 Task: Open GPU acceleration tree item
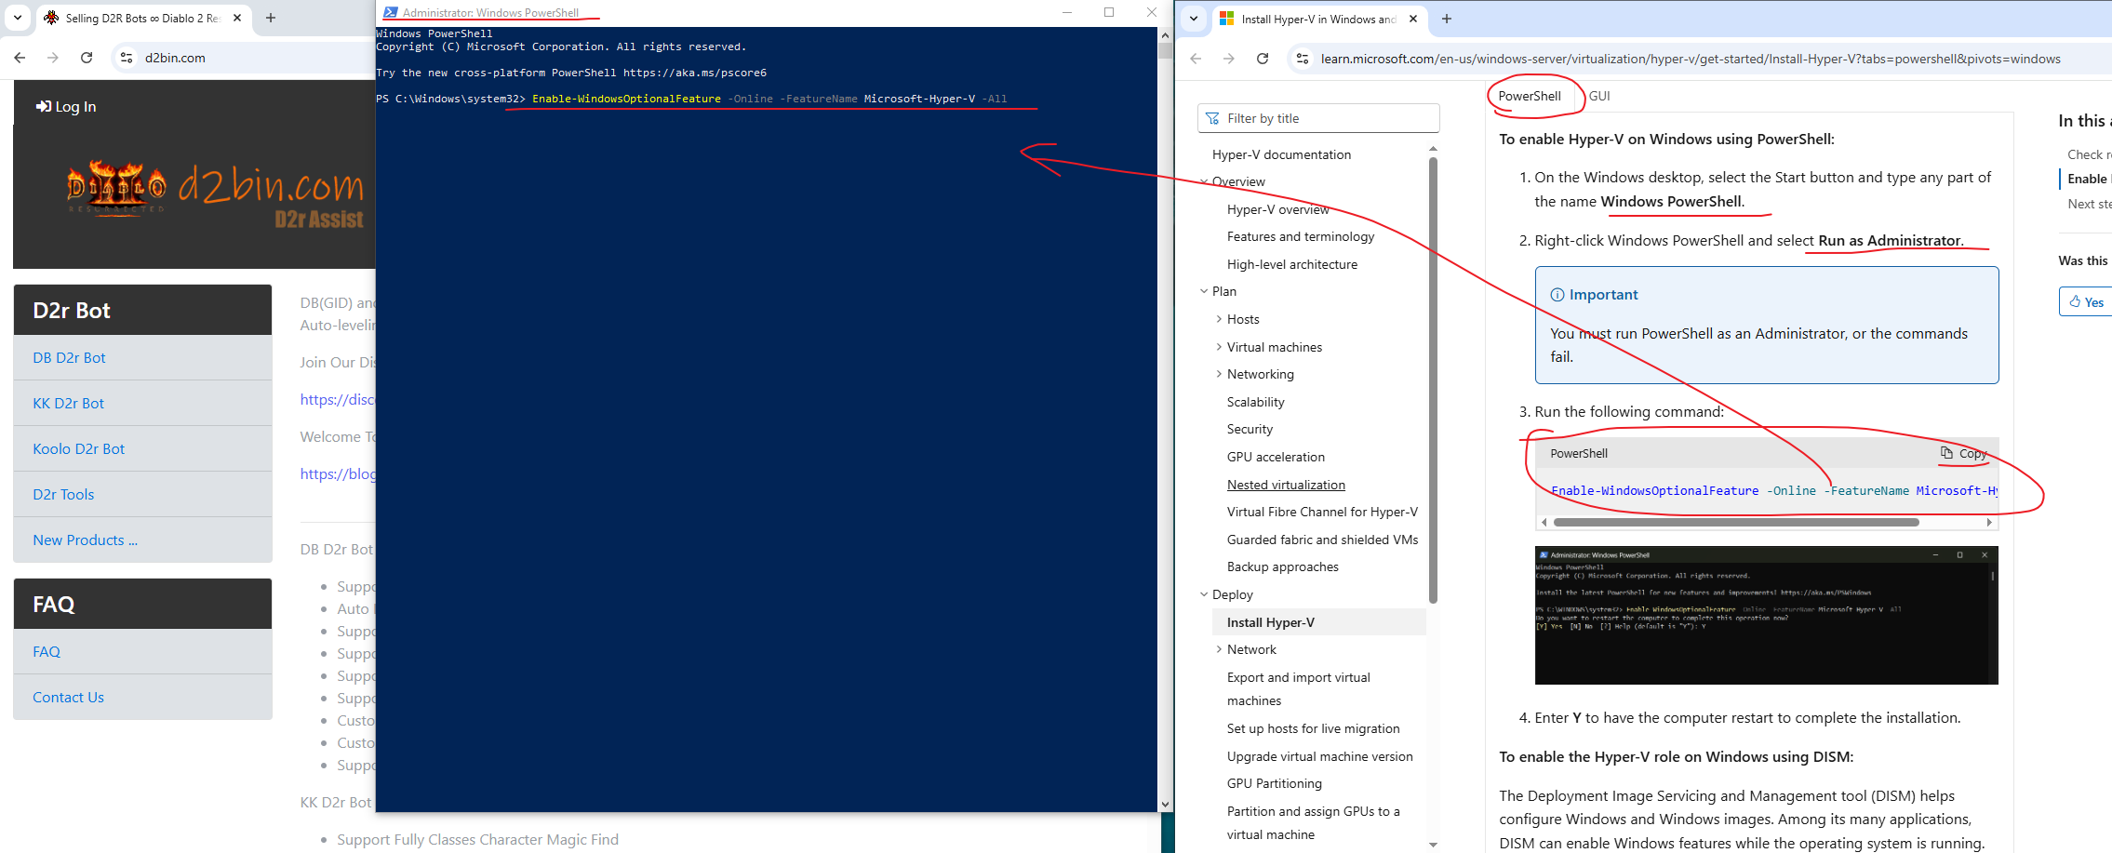tap(1276, 457)
